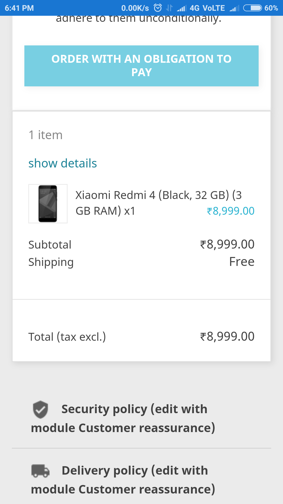Tap the delivery truck icon
The image size is (283, 504).
[40, 471]
